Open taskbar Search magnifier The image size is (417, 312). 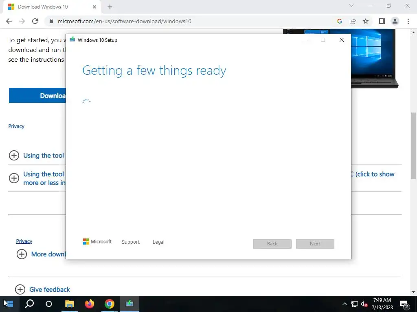pos(29,304)
